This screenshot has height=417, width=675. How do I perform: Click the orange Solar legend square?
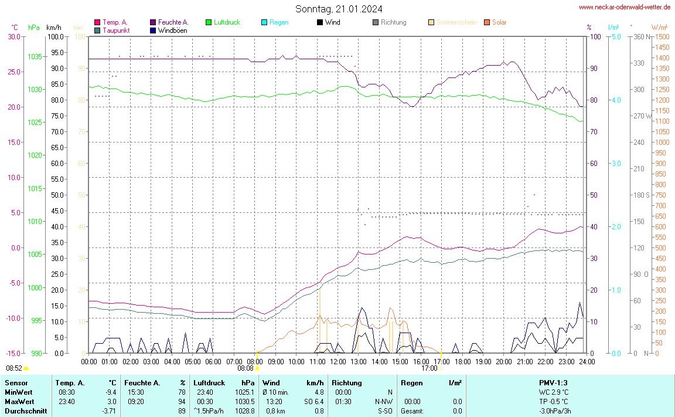[x=487, y=22]
